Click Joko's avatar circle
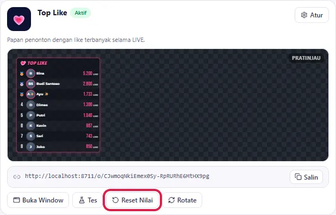 tap(30, 147)
